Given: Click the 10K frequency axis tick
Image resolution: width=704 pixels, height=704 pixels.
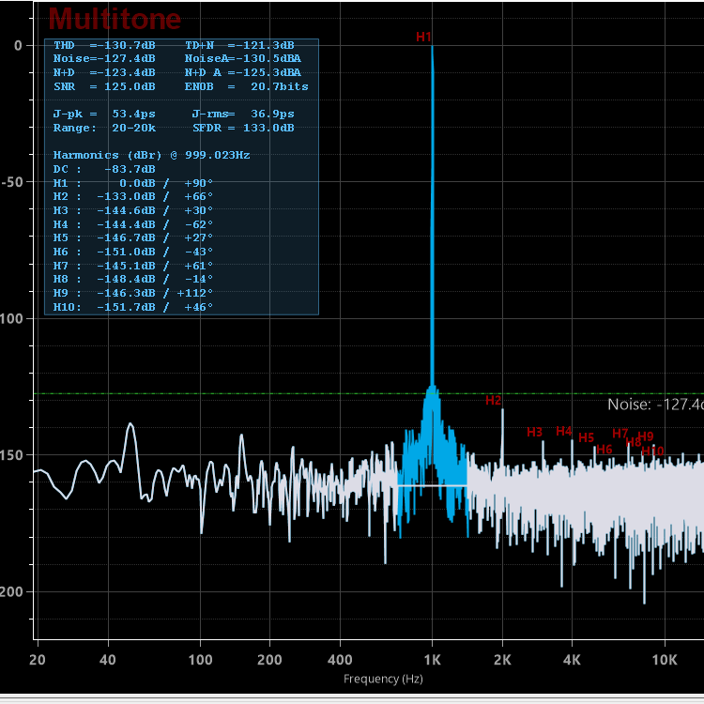Looking at the screenshot, I should pos(665,659).
